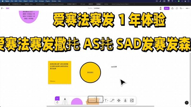Pick the Marker pencil tool
Image resolution: width=191 pixels, height=107 pixels.
[x=65, y=101]
